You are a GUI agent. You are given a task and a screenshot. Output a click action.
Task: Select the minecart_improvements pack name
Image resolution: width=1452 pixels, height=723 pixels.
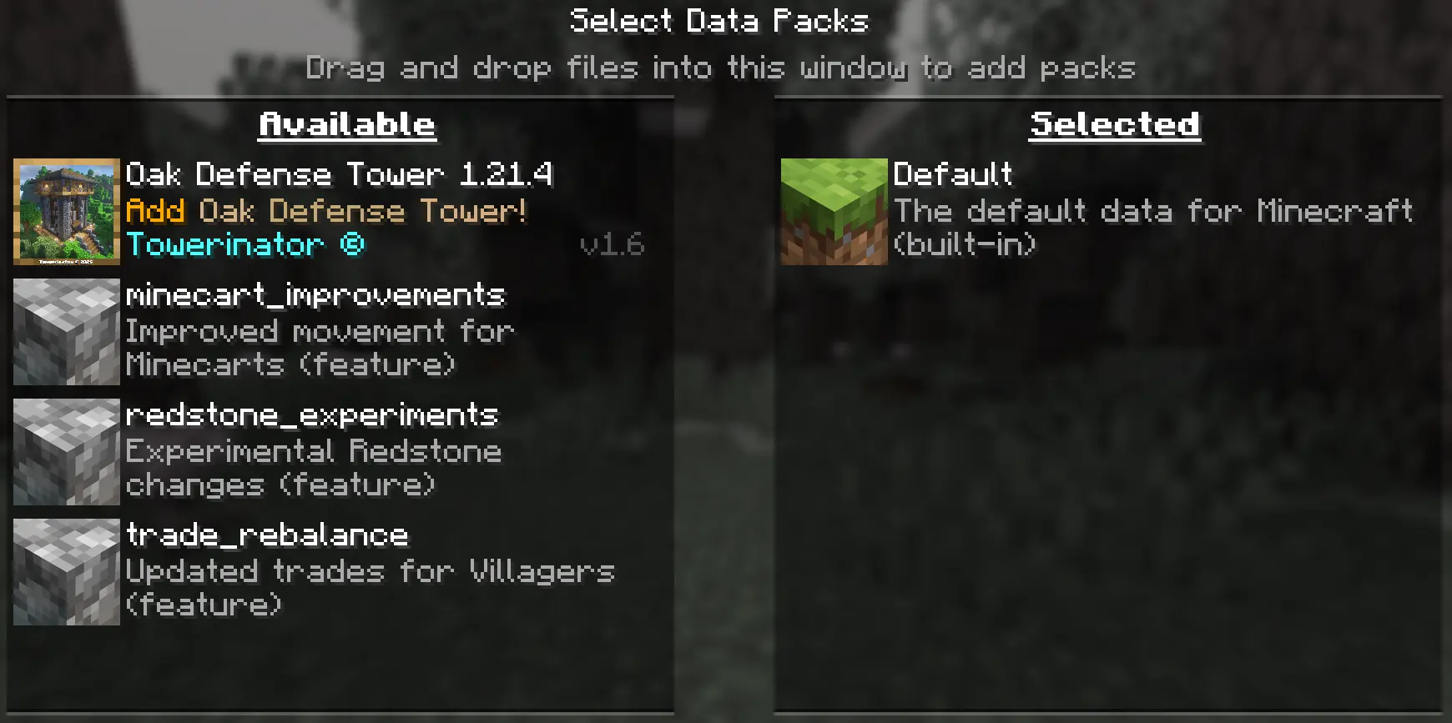coord(315,295)
